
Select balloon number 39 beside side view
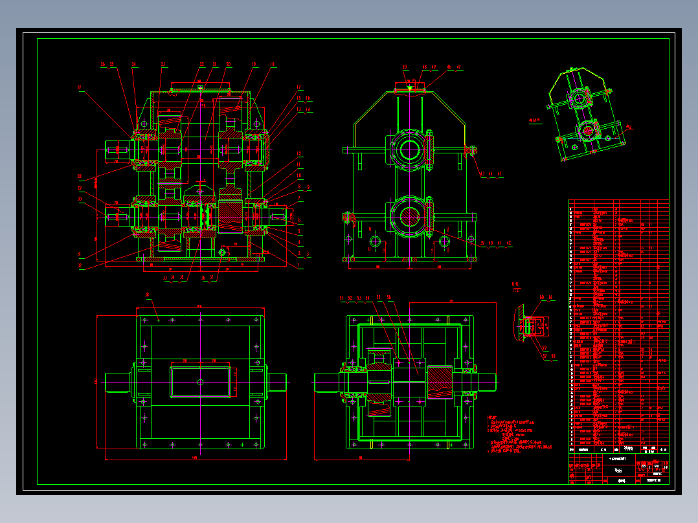coord(482,243)
